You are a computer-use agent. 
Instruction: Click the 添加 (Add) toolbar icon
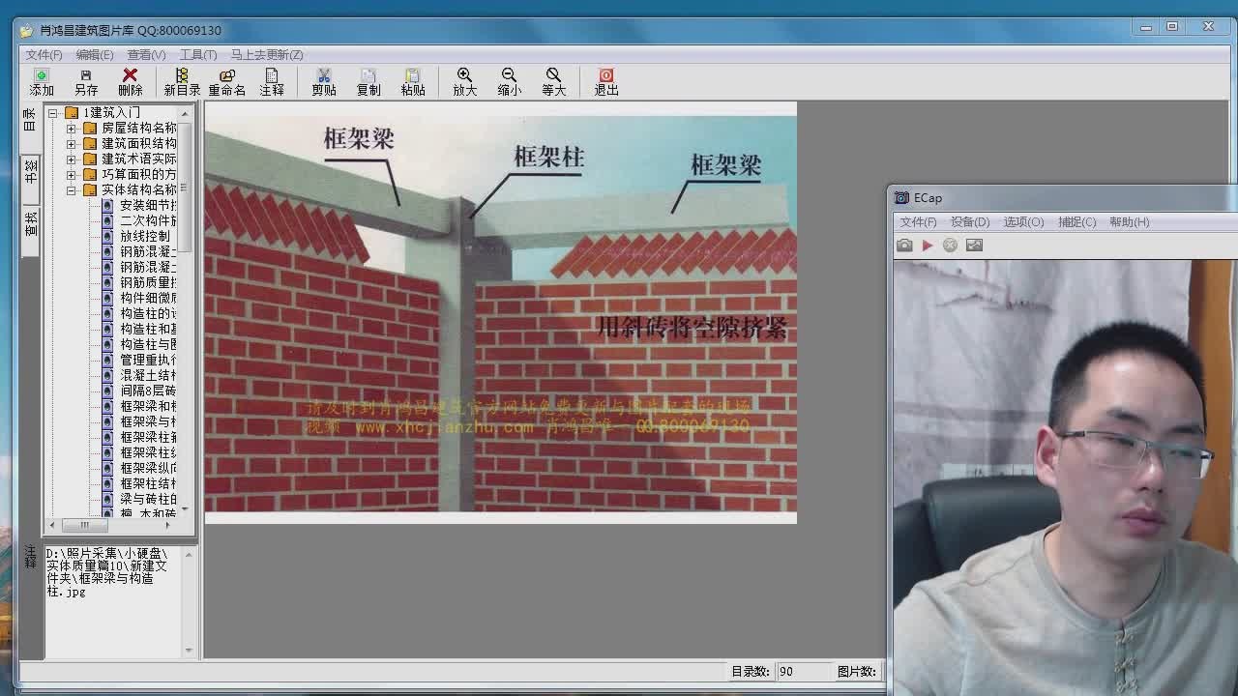pos(41,81)
